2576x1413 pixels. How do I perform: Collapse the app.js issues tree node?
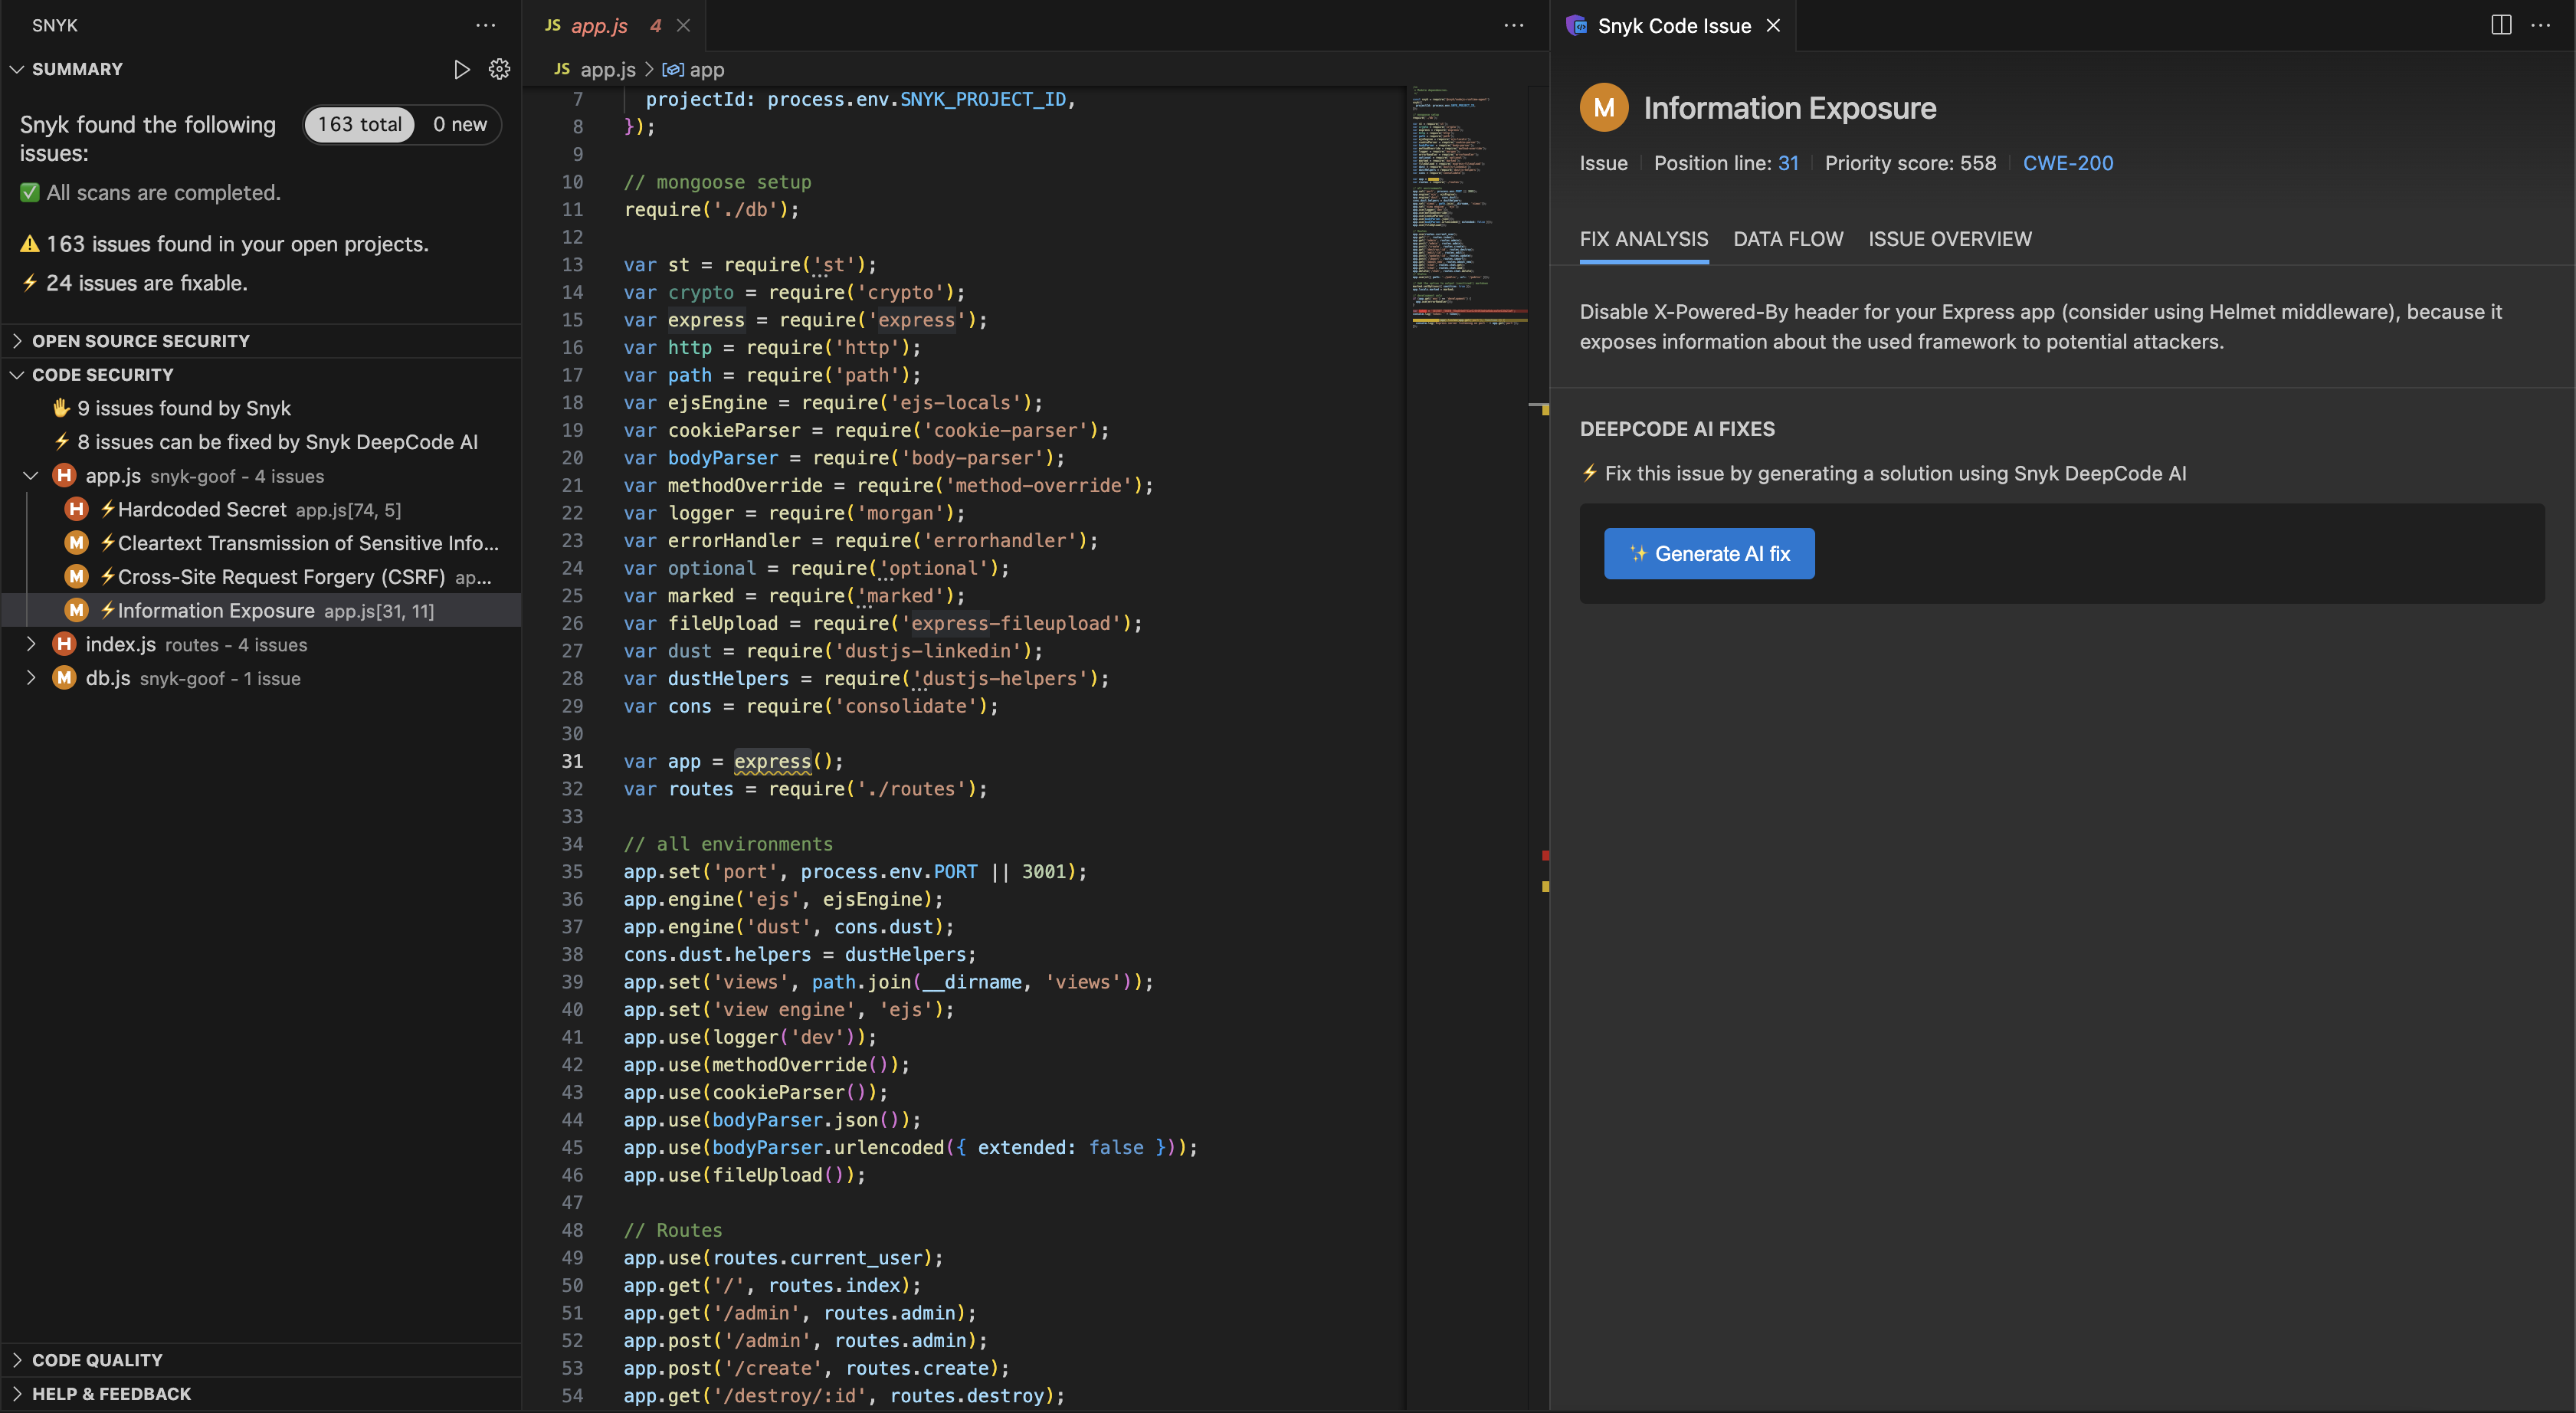click(x=31, y=476)
